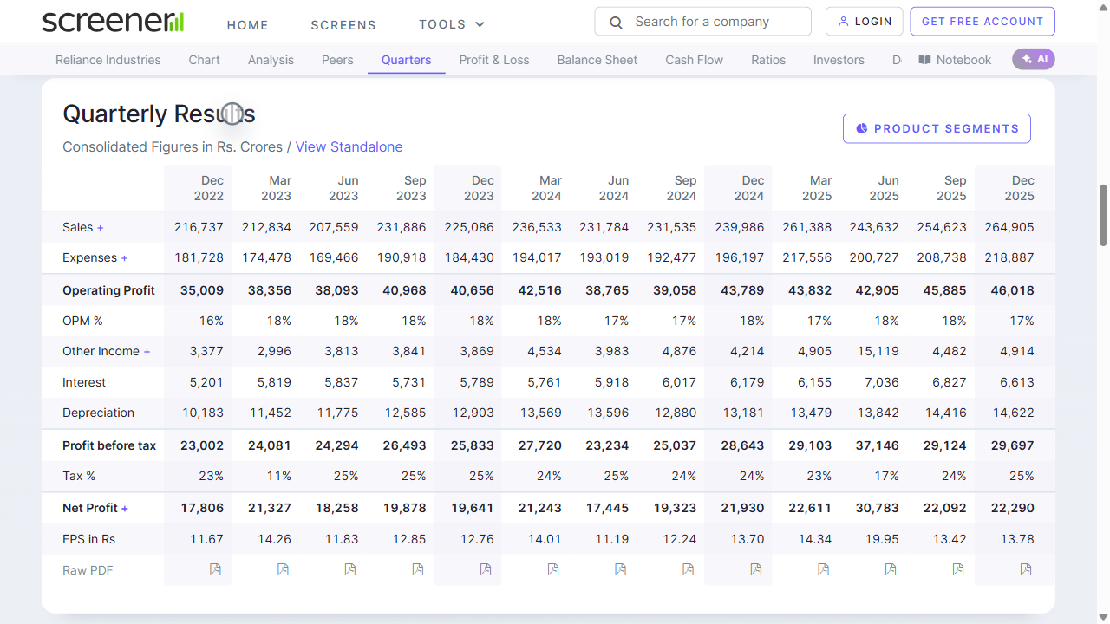Click the Product Segments button
Image resolution: width=1110 pixels, height=624 pixels.
(x=937, y=128)
